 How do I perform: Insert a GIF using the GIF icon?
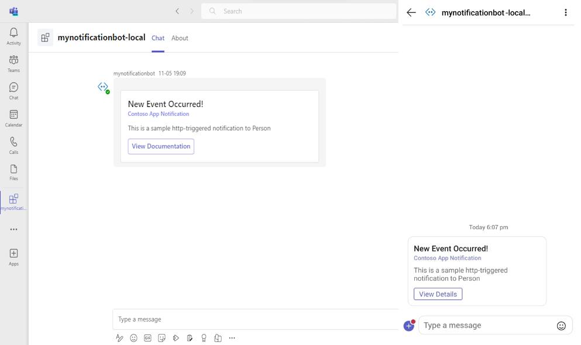coord(147,338)
